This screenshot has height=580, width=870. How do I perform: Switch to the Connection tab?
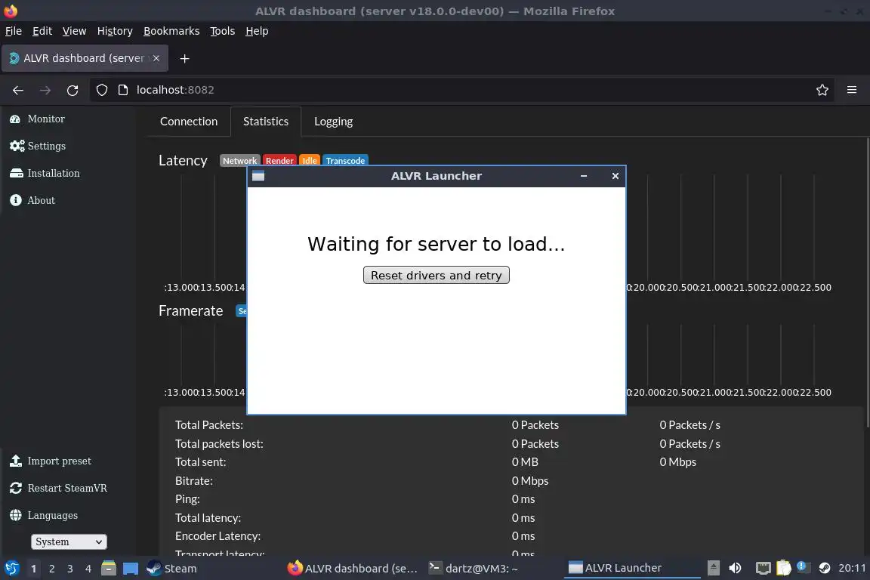pyautogui.click(x=189, y=122)
